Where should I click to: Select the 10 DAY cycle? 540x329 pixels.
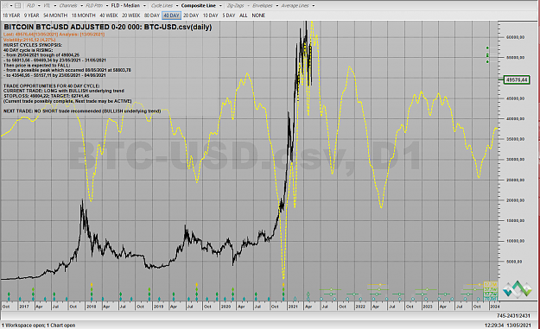point(211,16)
